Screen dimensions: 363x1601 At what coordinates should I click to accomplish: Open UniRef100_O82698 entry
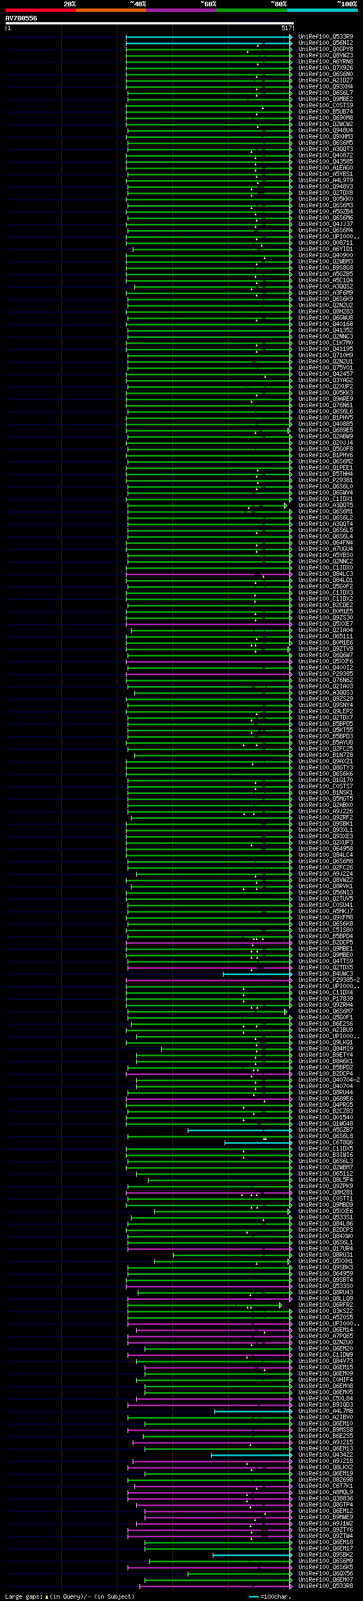click(326, 1479)
